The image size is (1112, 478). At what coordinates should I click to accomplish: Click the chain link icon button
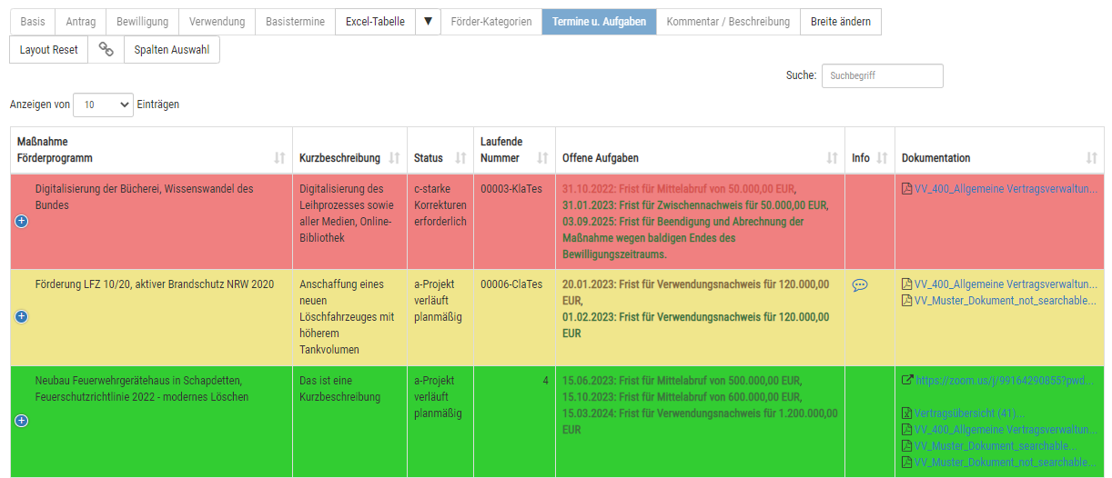(106, 50)
